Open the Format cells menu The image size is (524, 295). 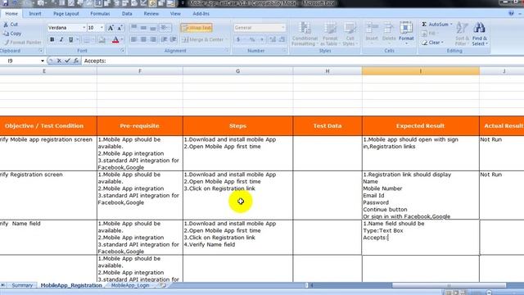click(406, 34)
